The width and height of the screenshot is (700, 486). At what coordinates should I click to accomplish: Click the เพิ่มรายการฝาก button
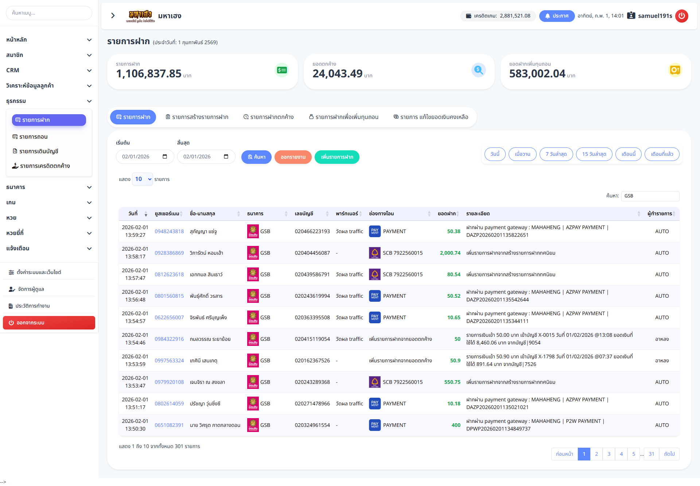[337, 157]
